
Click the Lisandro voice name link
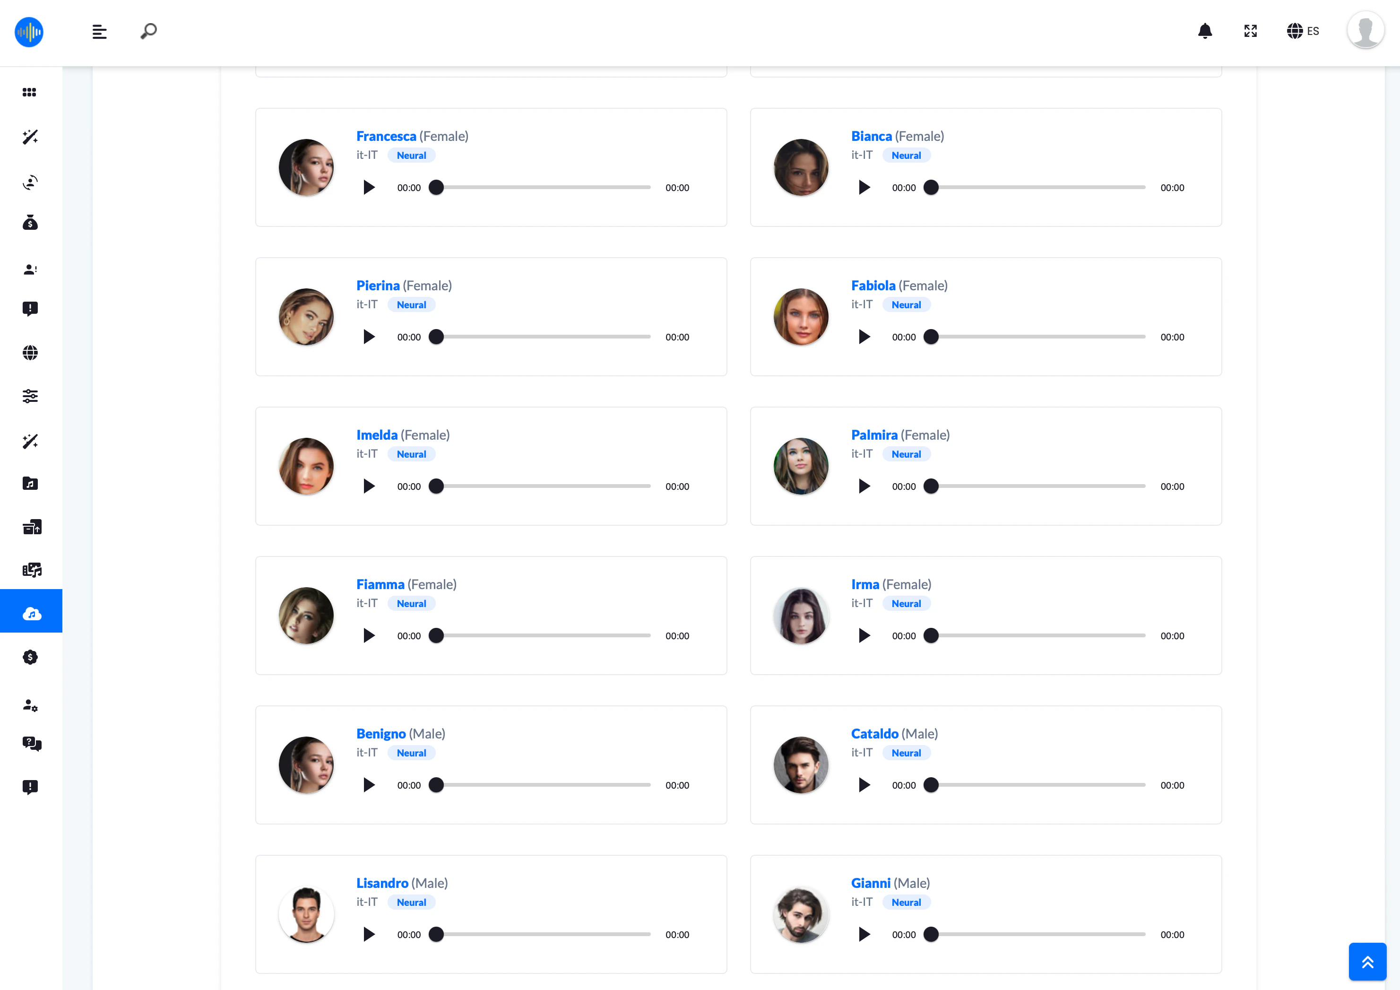[382, 883]
